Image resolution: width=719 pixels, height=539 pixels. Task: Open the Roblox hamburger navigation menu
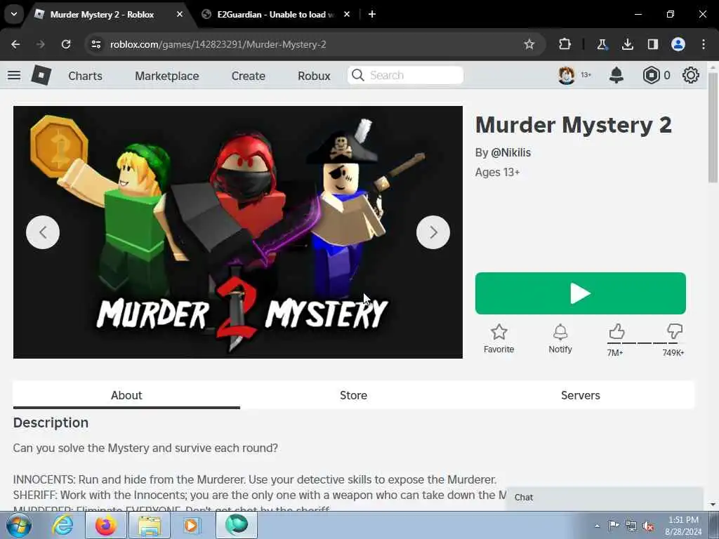pos(14,75)
